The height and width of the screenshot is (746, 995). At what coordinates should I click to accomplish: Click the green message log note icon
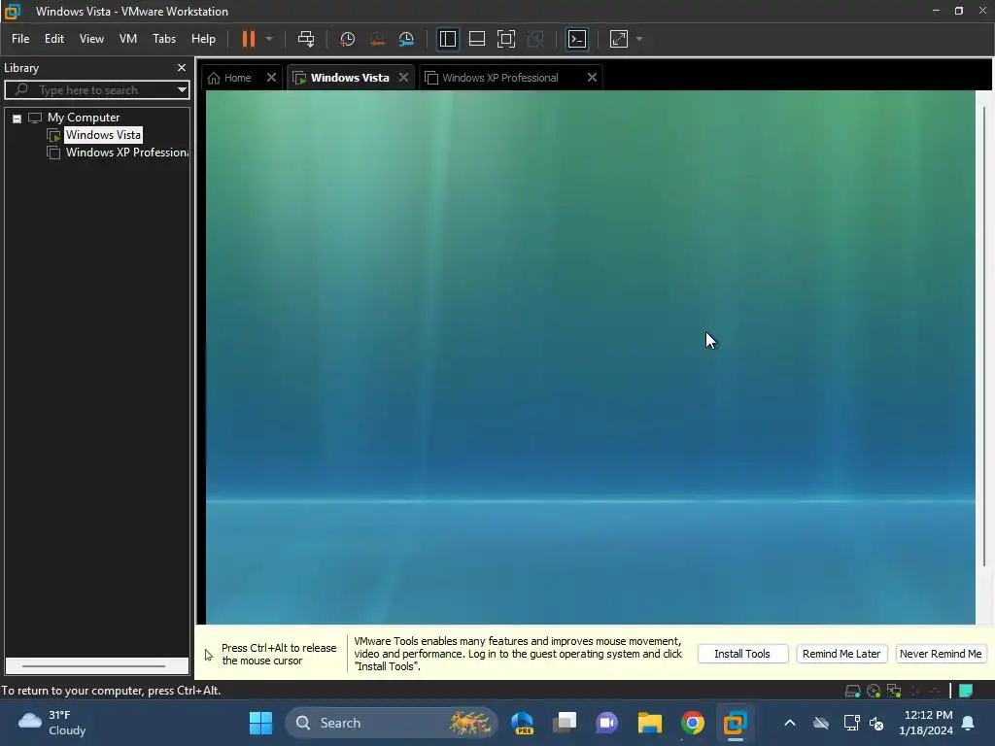(x=966, y=691)
